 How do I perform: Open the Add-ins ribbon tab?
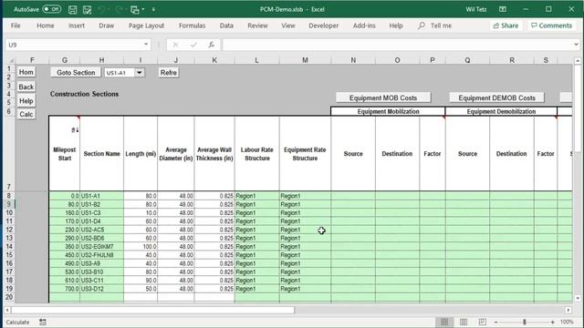[364, 26]
